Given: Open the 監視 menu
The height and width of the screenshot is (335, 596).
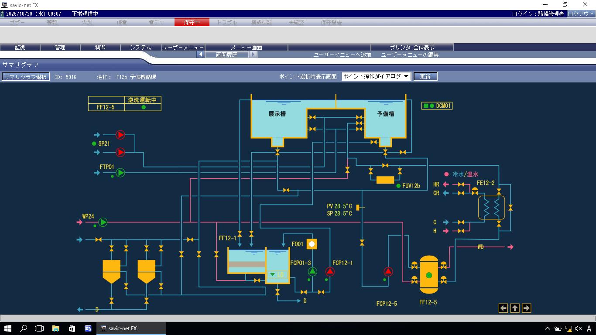Looking at the screenshot, I should tap(20, 47).
